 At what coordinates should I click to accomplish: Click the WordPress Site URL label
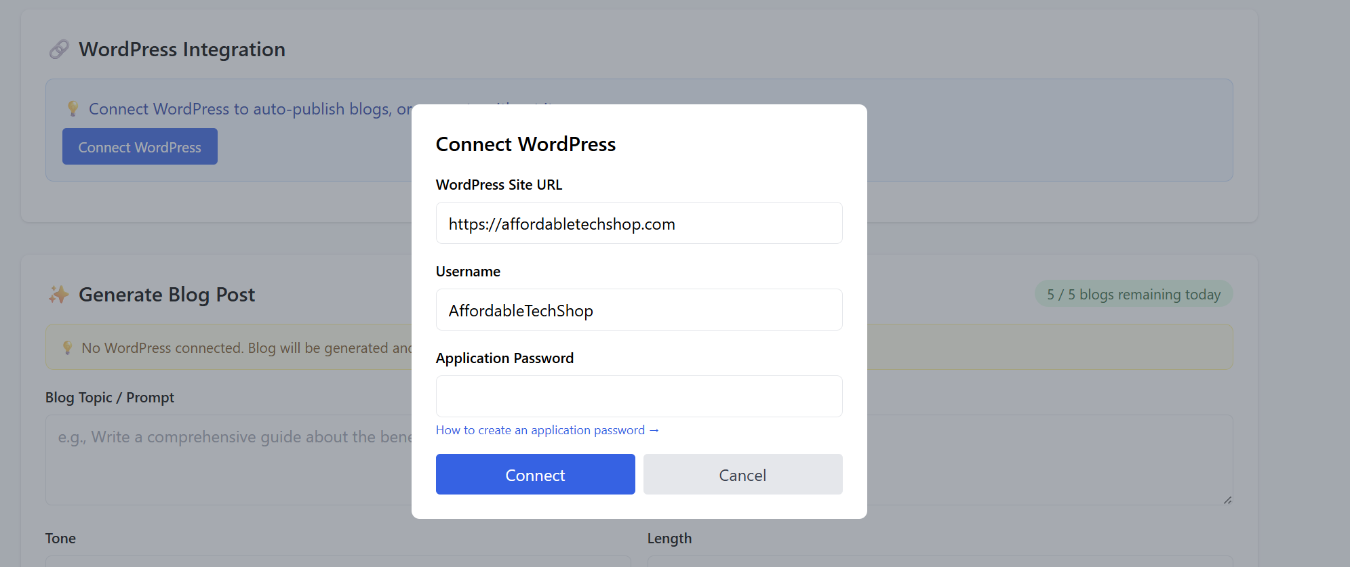[x=498, y=185]
